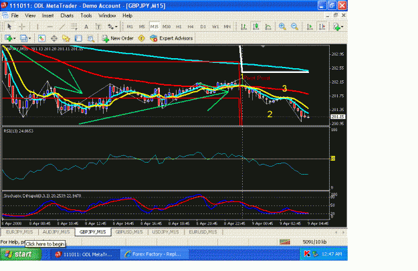Open the Tools menu
Screen dimensions: 418x271
[x=86, y=15]
